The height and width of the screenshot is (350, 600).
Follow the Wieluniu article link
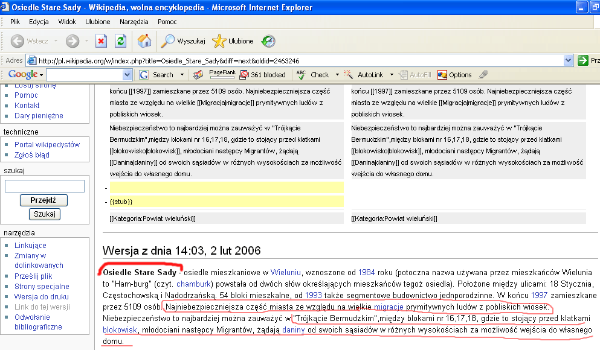pos(285,272)
